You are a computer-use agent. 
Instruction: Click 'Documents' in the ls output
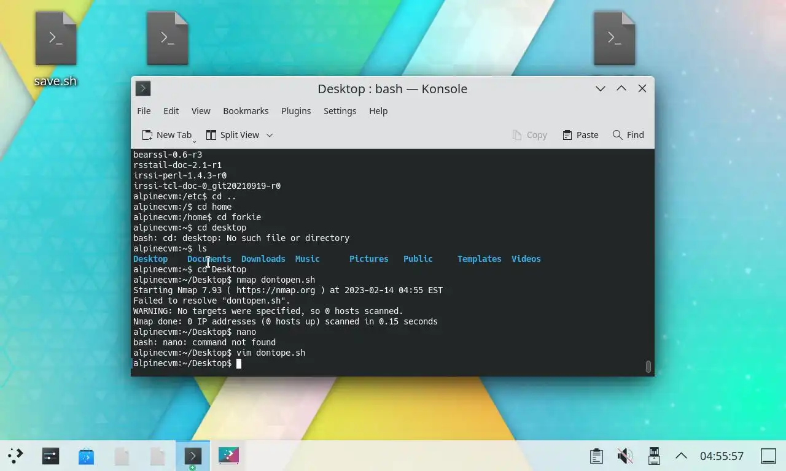[x=209, y=259]
